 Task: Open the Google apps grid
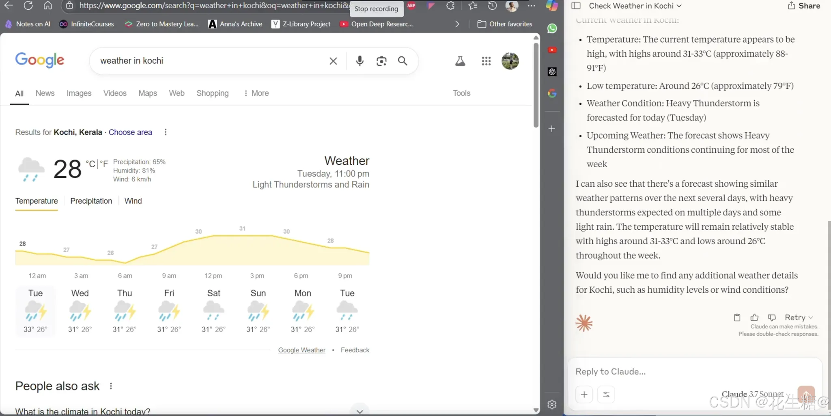tap(486, 61)
